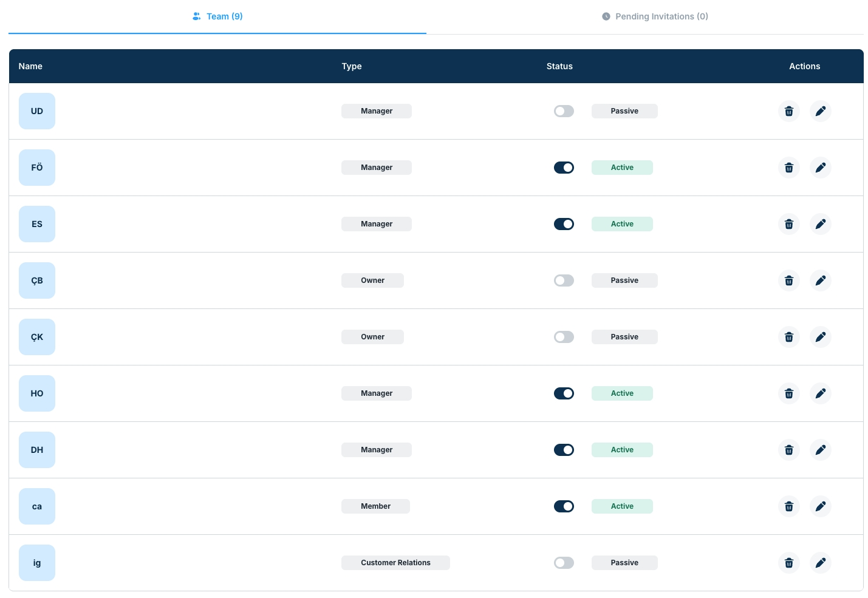Image resolution: width=868 pixels, height=598 pixels.
Task: Click the Active status label for ES
Action: tap(622, 224)
